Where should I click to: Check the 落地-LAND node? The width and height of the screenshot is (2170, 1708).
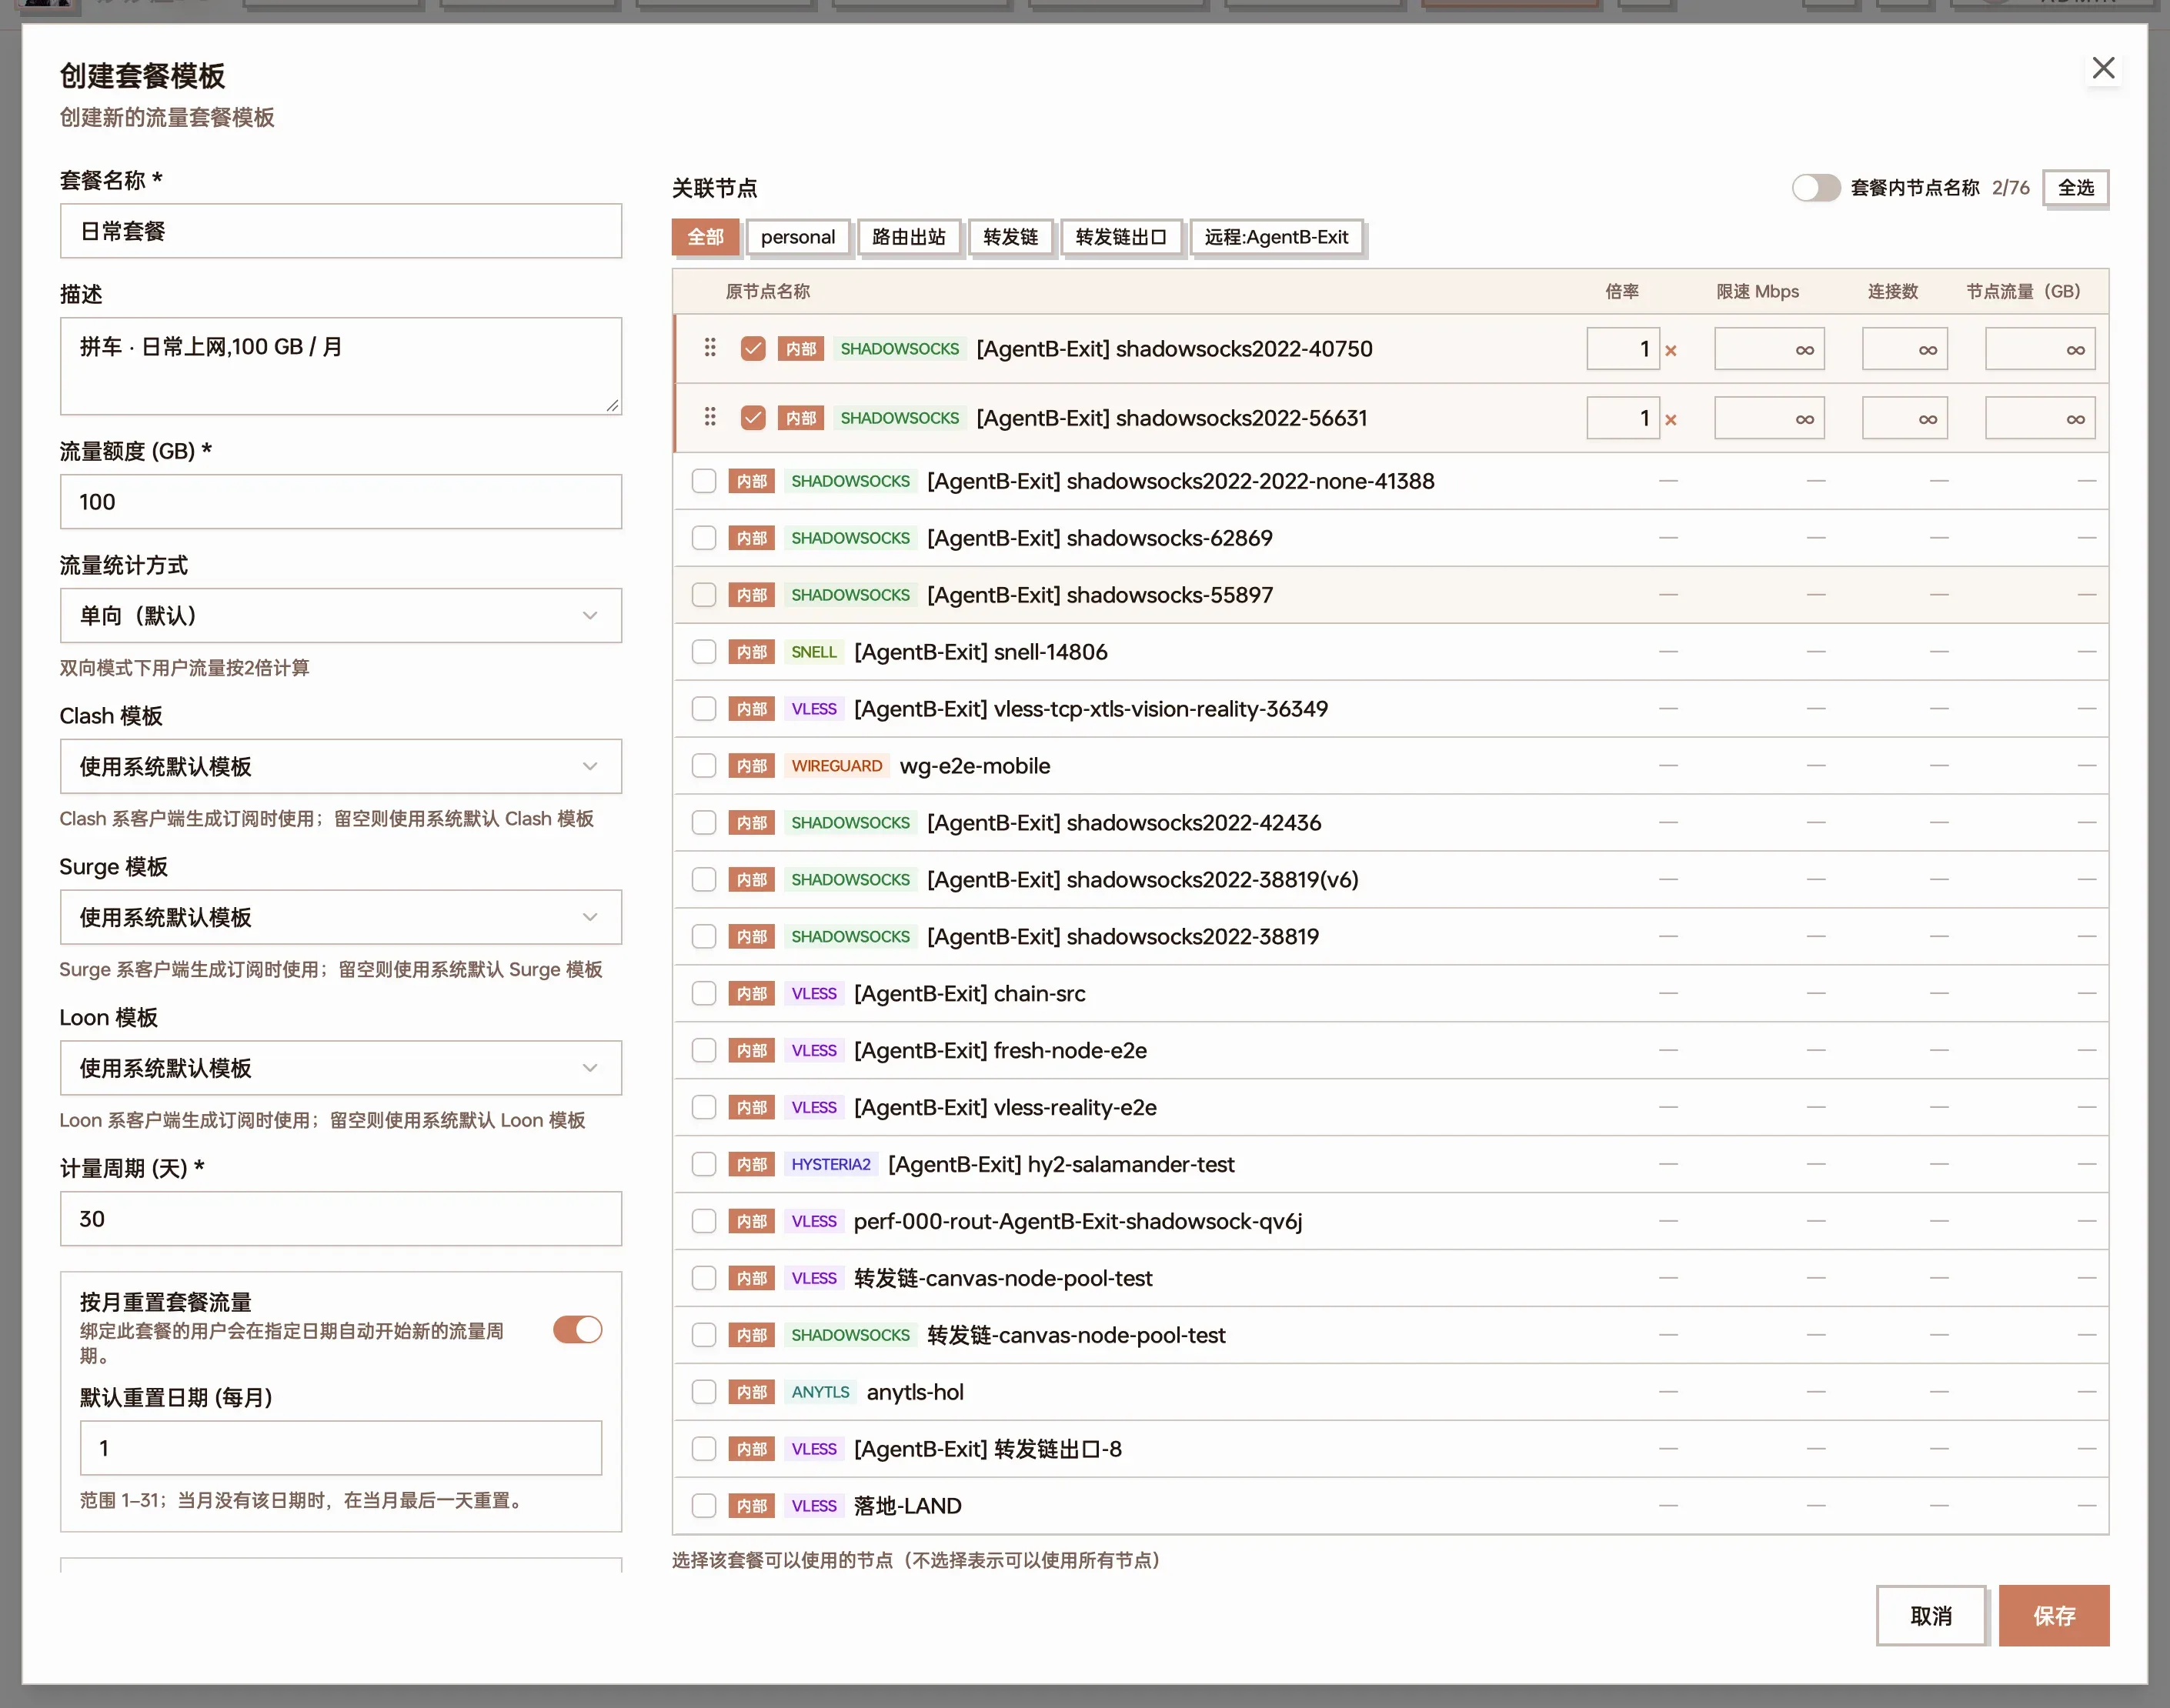(704, 1506)
